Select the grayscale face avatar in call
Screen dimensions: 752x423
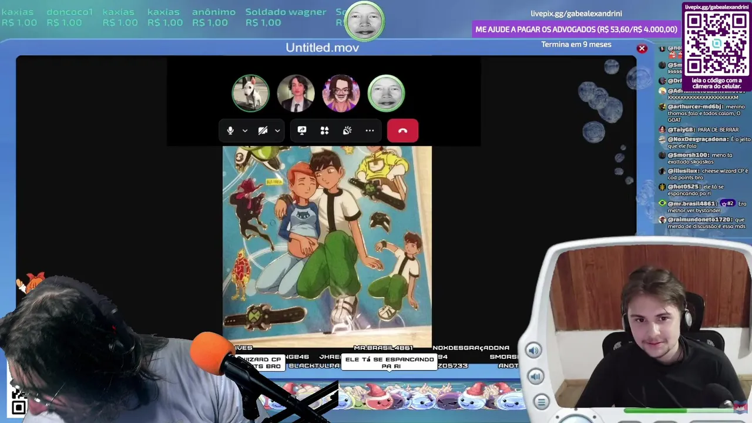[386, 93]
